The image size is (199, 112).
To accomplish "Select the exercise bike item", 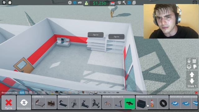I will 96,103.
